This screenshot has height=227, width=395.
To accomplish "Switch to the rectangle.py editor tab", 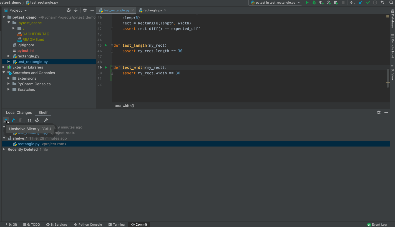I will 152,10.
